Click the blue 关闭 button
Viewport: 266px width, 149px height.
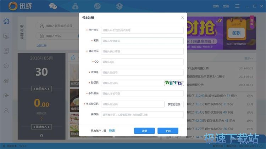point(168,131)
